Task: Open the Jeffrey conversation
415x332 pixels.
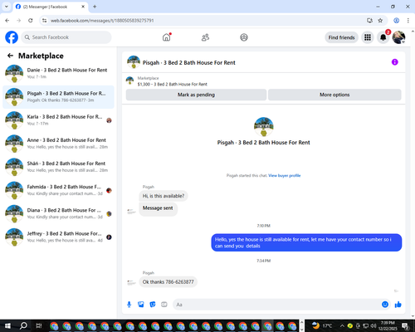Action: (58, 237)
